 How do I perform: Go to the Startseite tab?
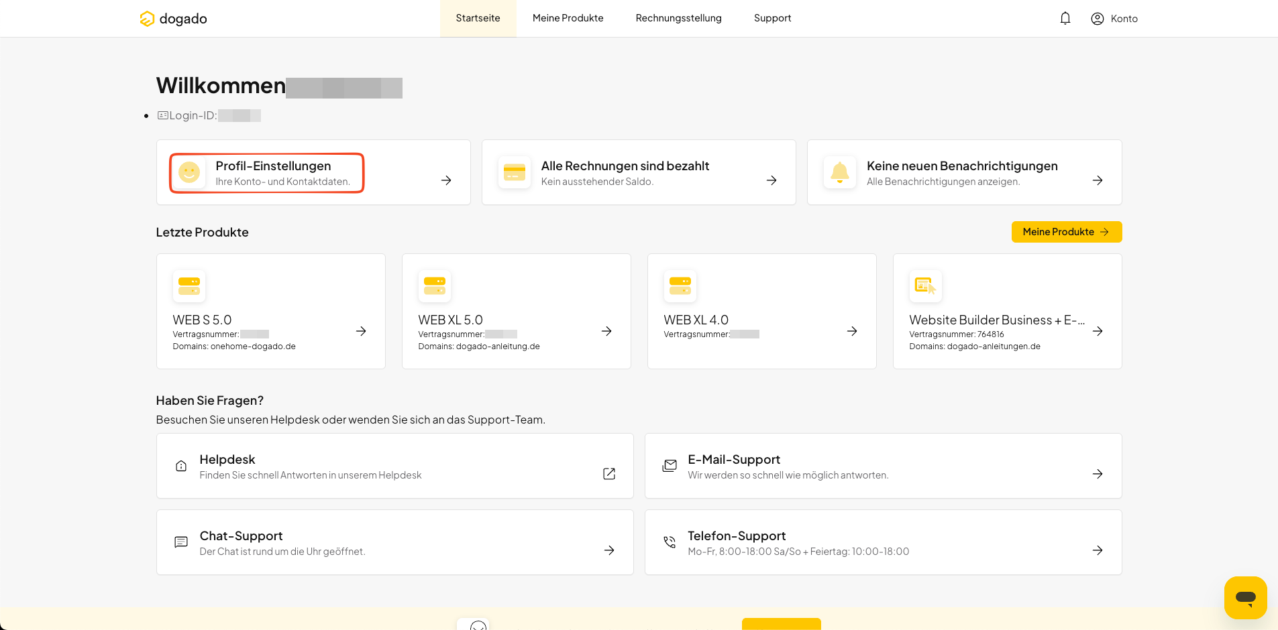pyautogui.click(x=478, y=18)
